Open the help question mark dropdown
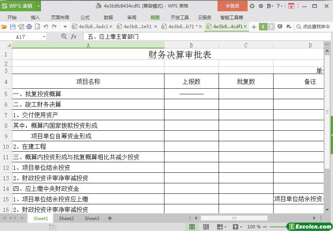 point(279,6)
